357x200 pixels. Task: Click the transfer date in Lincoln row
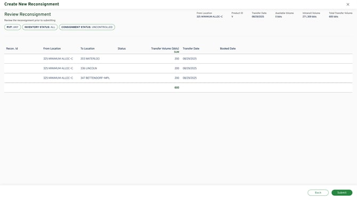(190, 68)
